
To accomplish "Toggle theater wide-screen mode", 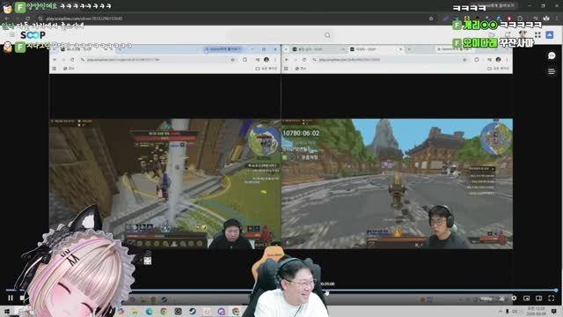I will pos(538,298).
